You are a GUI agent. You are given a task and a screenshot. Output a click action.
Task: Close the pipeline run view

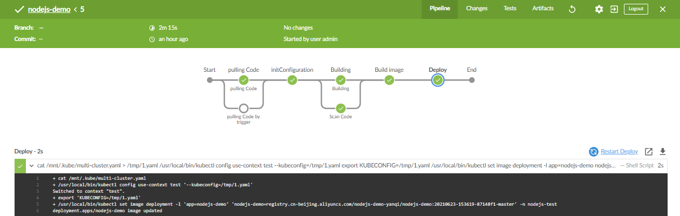click(663, 9)
